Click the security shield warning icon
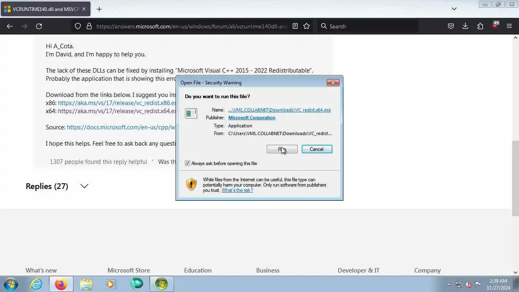 click(191, 185)
